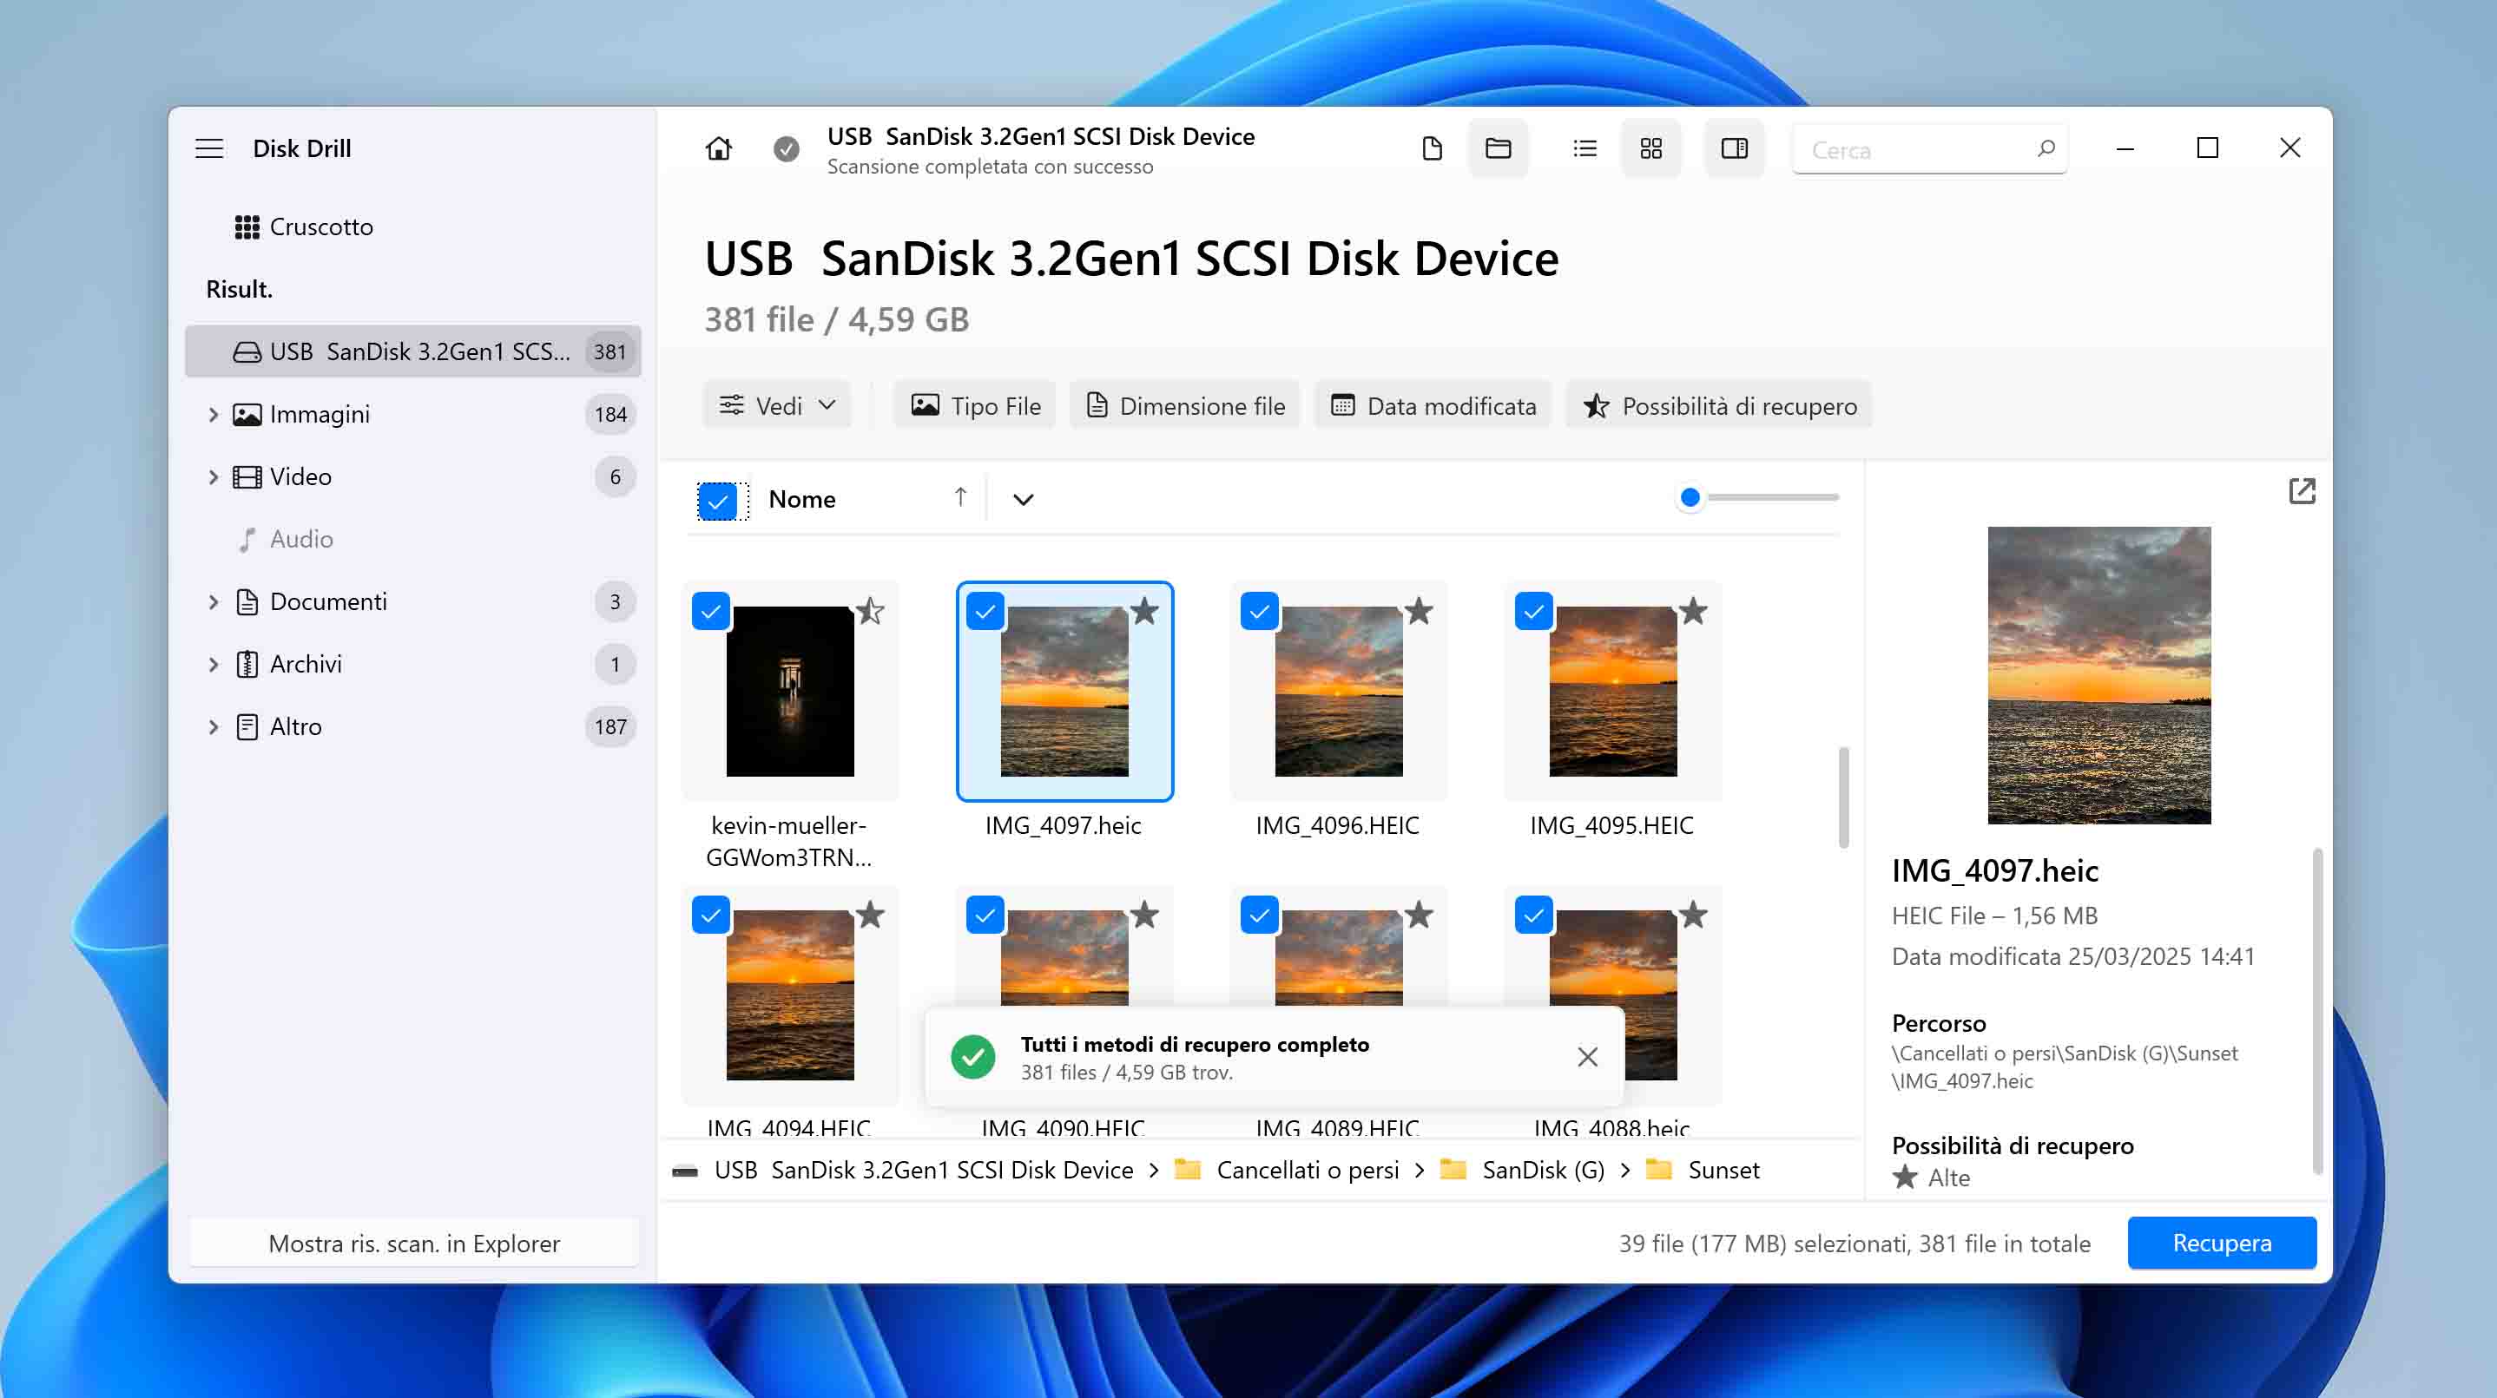Screen dimensions: 2497x1398
Task: Expand the Video category
Action: coord(214,476)
